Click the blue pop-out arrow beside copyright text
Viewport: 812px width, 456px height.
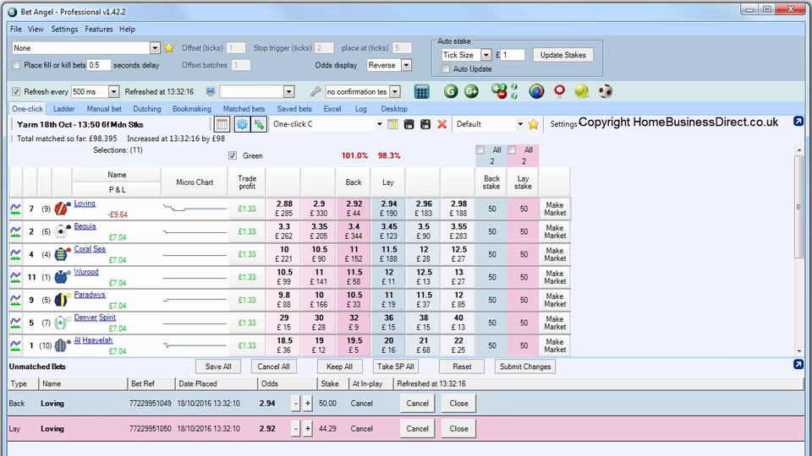coord(798,121)
